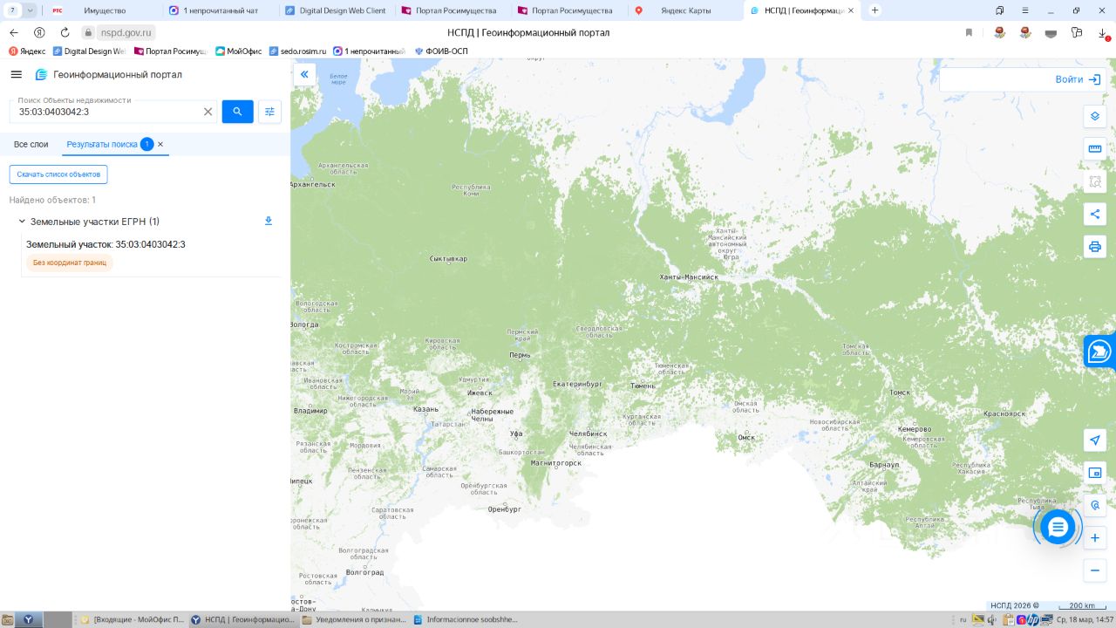This screenshot has height=628, width=1116.
Task: Collapse the left side panel with the double chevron
Action: [304, 75]
